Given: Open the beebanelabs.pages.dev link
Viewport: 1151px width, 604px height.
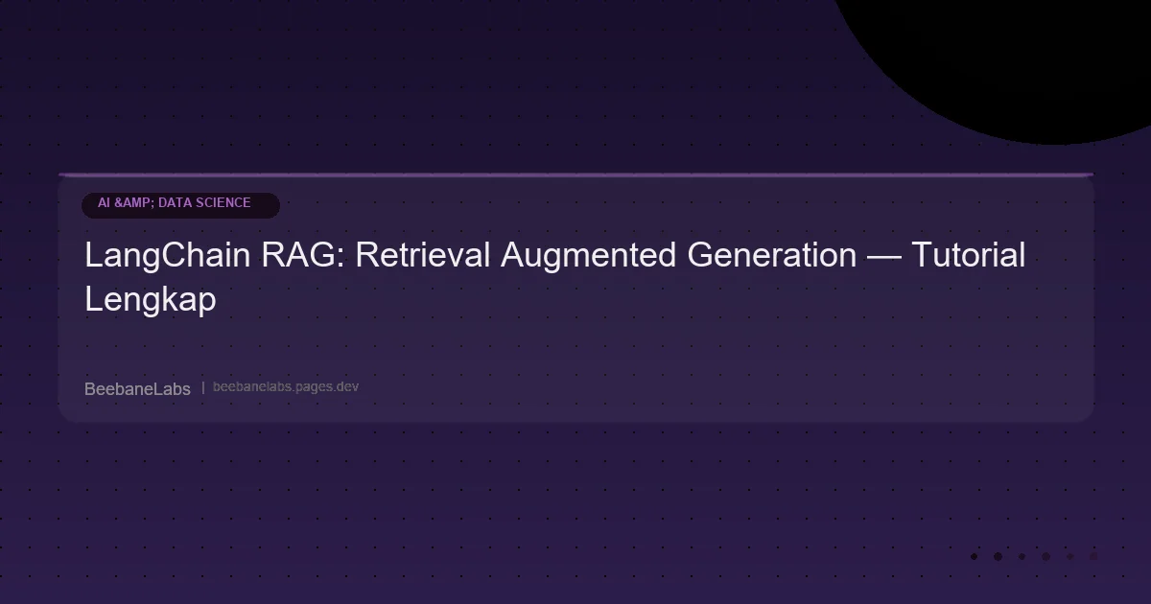Looking at the screenshot, I should tap(286, 387).
